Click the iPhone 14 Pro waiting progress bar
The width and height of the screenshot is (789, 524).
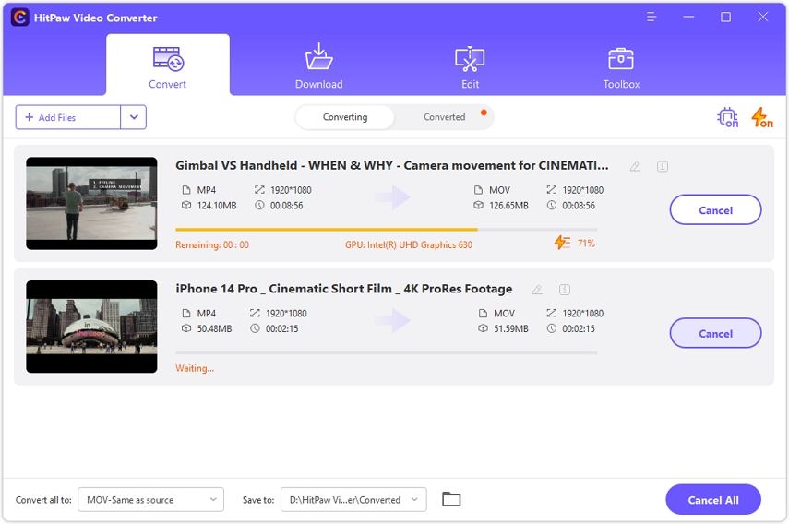(386, 352)
